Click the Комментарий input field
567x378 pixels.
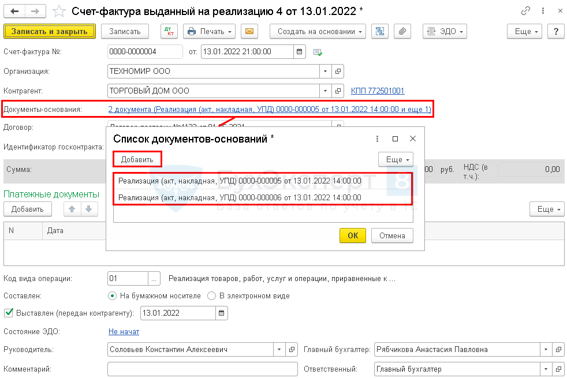202,369
